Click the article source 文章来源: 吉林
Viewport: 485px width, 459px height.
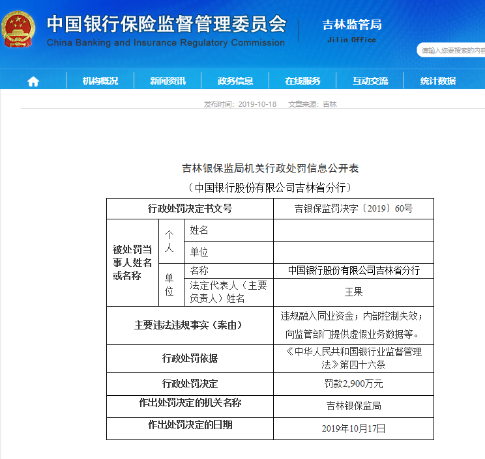pos(312,104)
